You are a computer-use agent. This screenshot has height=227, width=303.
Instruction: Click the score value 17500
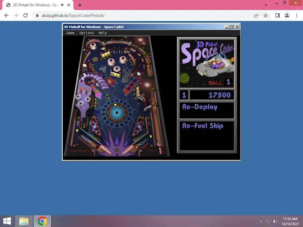220,95
